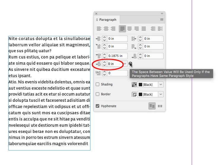Click the Right Indent icon
This screenshot has width=219, height=165.
pos(134,39)
